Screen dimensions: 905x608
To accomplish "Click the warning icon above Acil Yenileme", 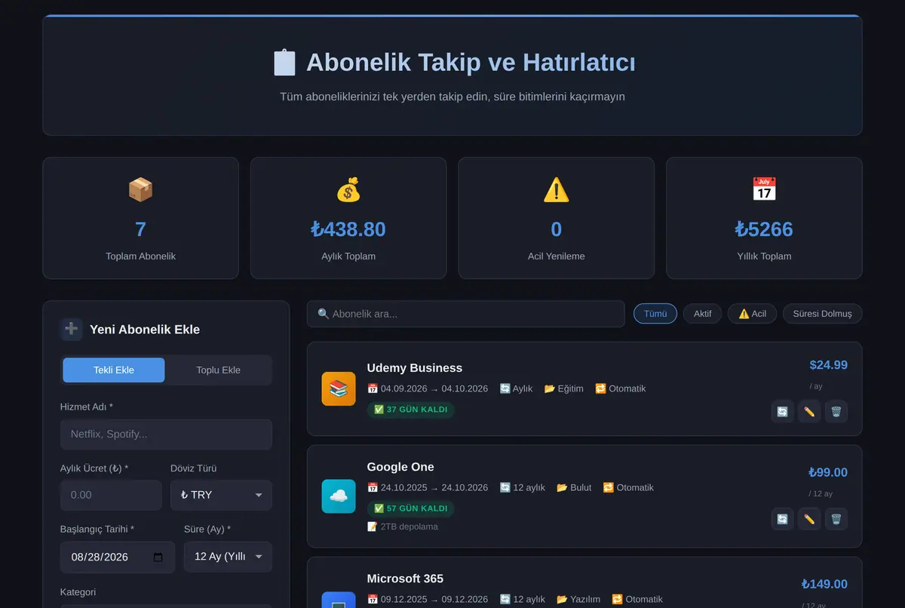I will (x=557, y=189).
